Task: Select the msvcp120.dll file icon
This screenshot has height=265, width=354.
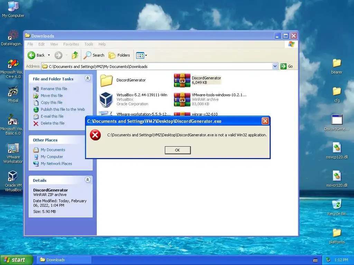Action: pyautogui.click(x=337, y=151)
